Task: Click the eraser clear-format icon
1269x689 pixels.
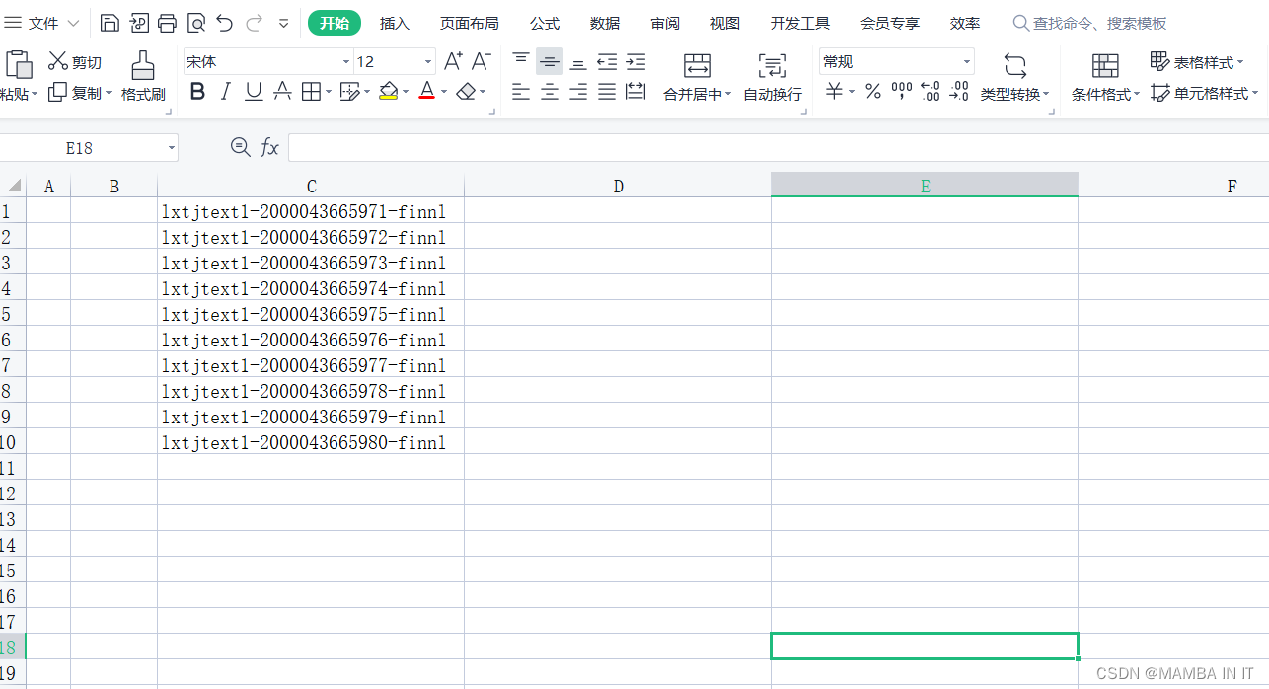Action: (x=466, y=92)
